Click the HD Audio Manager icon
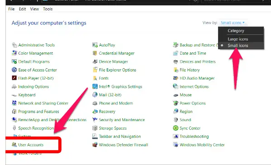Screen dimensions: 271x165 coord(176,78)
